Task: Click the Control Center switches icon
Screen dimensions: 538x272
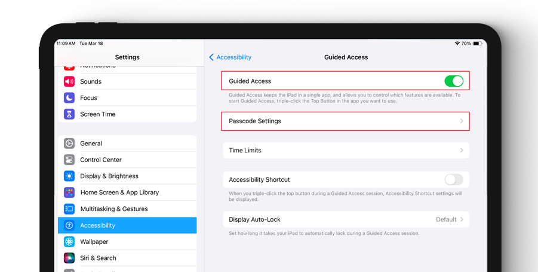Action: (x=69, y=160)
